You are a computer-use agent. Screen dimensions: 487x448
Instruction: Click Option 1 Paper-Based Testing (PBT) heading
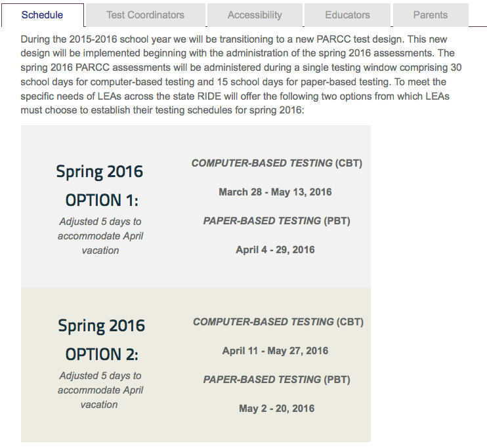[277, 221]
